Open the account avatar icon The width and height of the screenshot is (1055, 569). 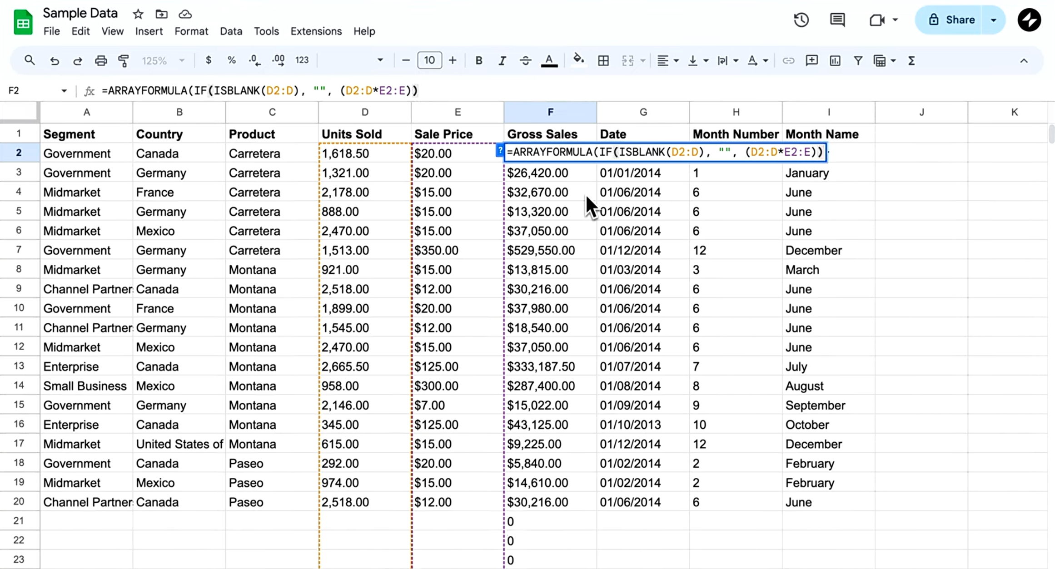tap(1029, 20)
